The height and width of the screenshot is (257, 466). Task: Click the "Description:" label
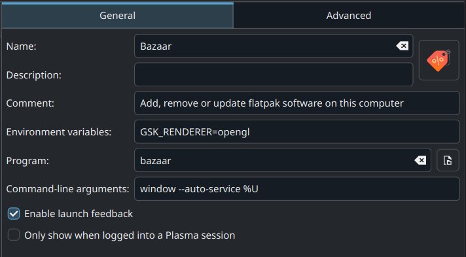(x=33, y=75)
